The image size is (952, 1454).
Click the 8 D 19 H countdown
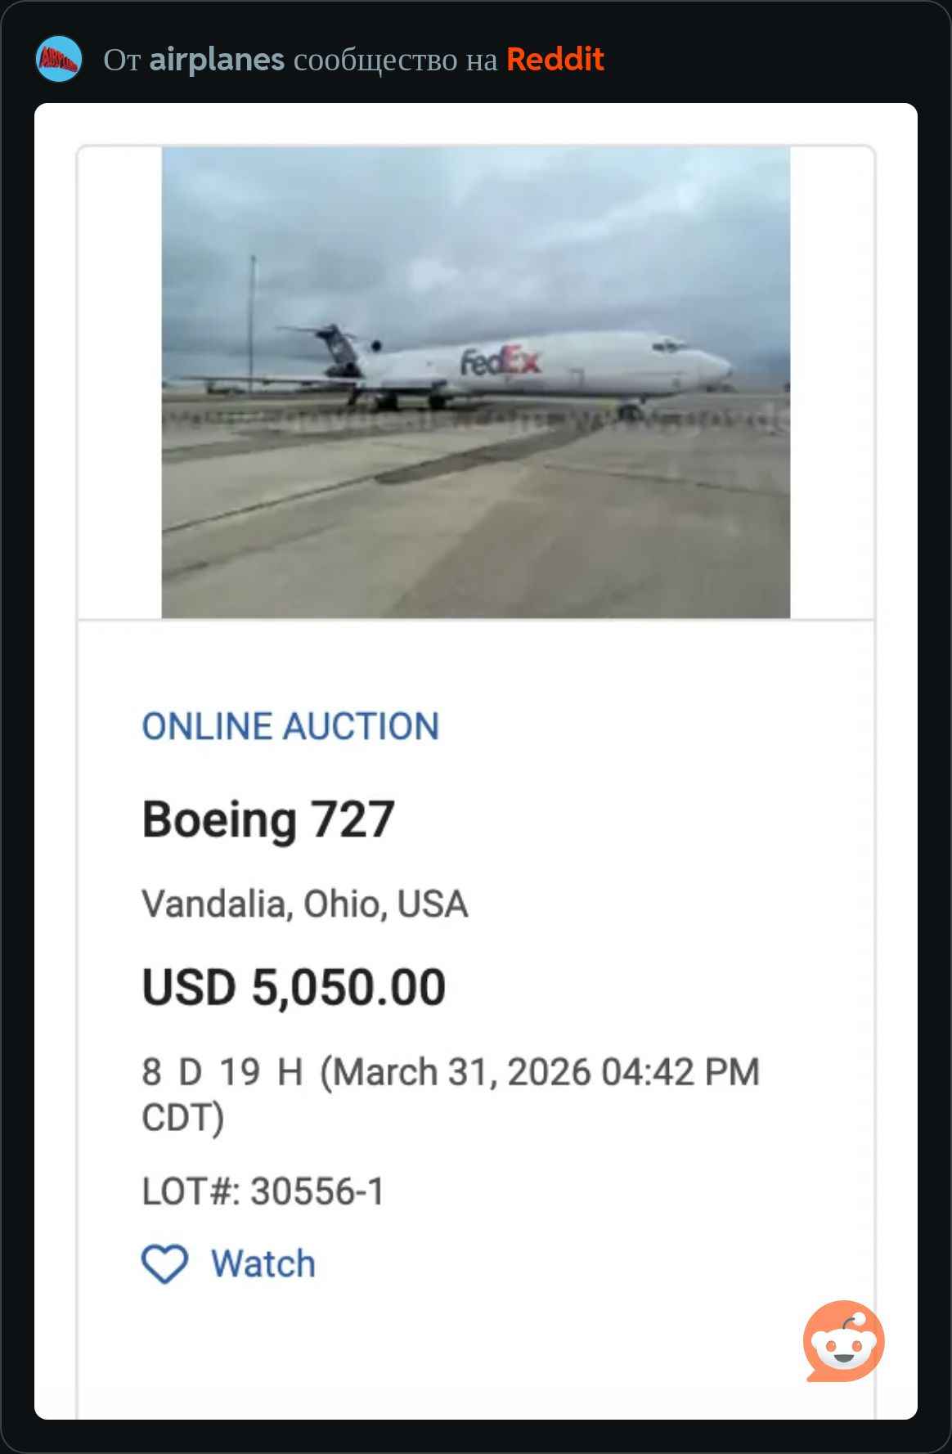[x=222, y=1072]
